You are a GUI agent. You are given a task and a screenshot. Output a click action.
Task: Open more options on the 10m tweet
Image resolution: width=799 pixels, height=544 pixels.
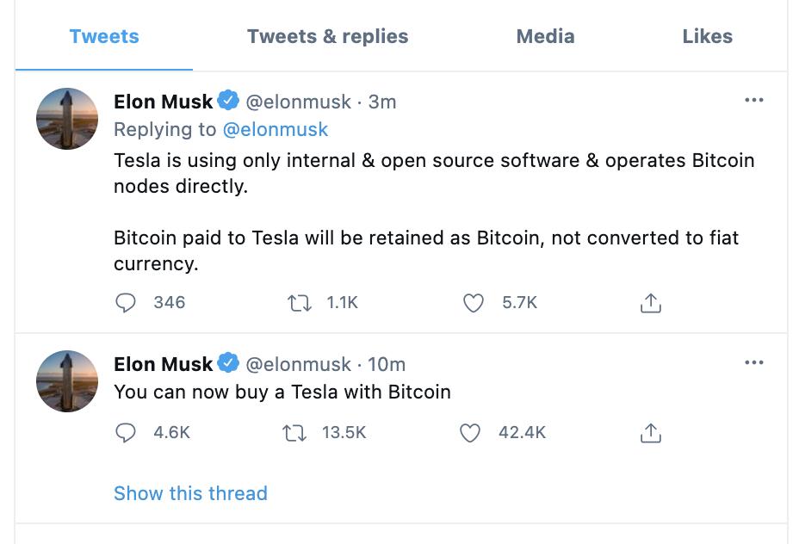pos(753,362)
